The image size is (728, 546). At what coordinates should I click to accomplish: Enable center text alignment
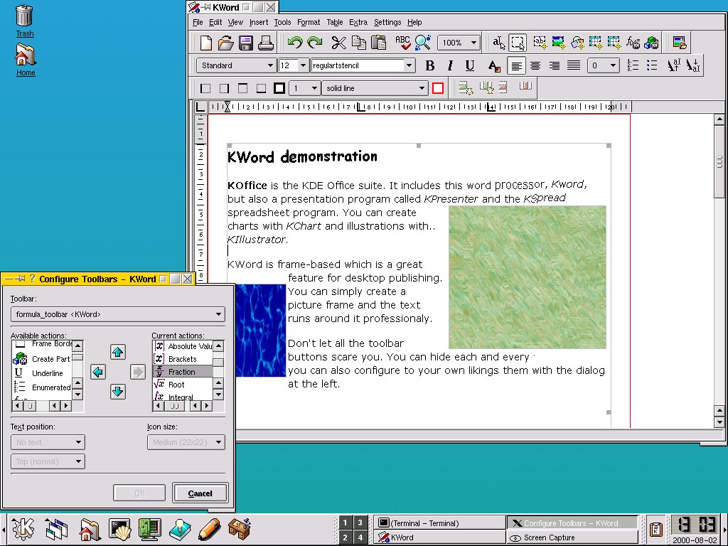pos(535,66)
